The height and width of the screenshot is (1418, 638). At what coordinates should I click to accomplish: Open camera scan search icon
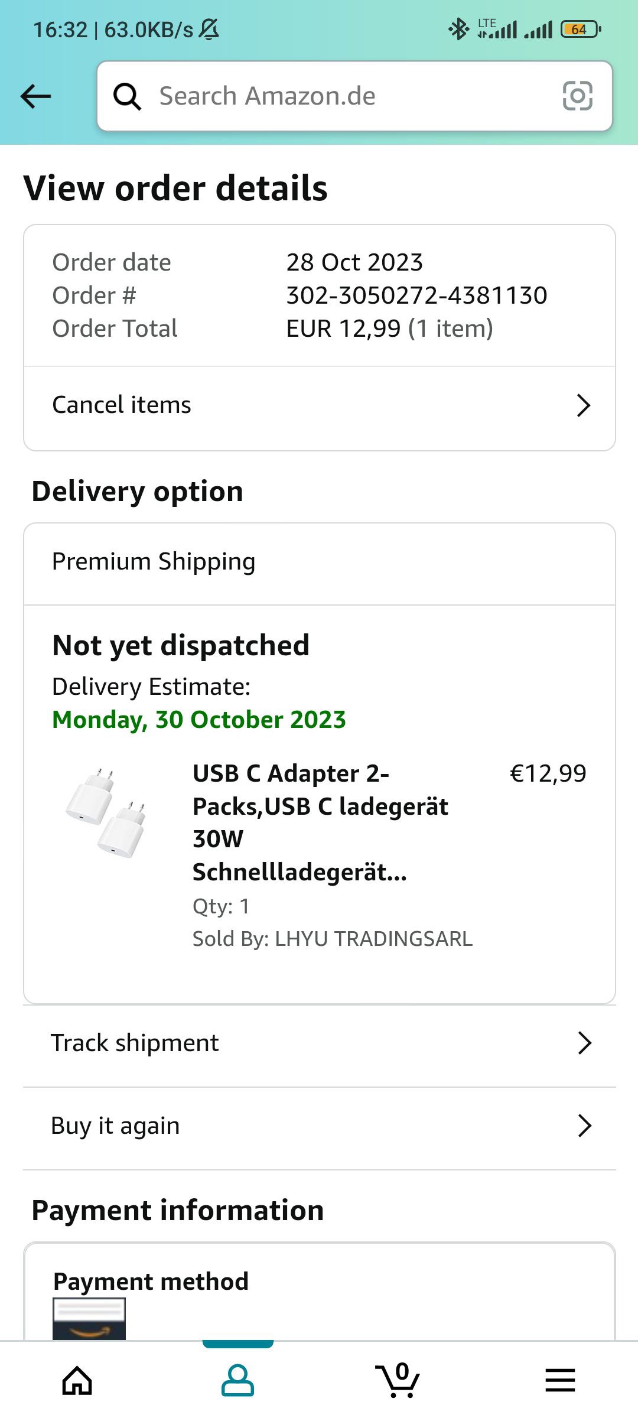[x=577, y=96]
